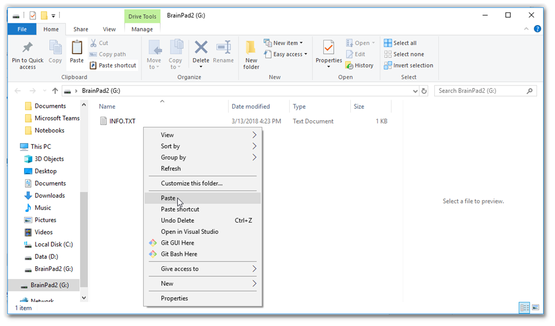Click the New folder icon

(x=251, y=48)
